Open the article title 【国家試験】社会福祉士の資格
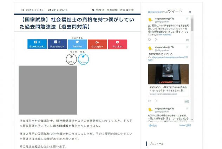222x149 pixels. 77,23
